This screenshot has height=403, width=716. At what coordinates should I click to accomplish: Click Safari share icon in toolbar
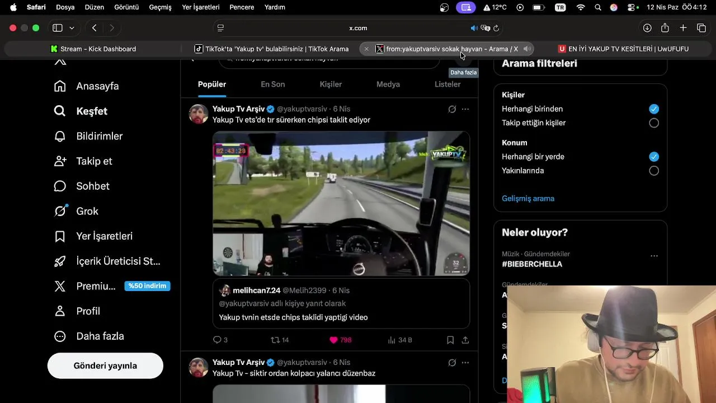(665, 28)
